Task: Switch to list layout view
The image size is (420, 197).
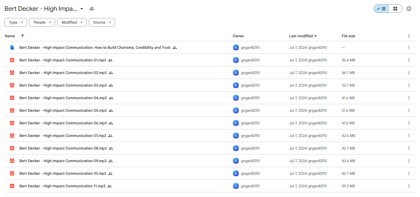Action: (x=381, y=9)
